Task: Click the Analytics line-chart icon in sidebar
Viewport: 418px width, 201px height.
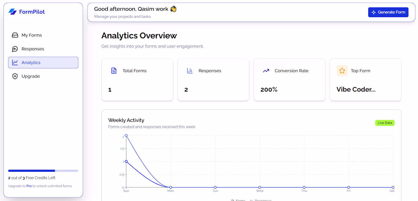Action: [15, 63]
